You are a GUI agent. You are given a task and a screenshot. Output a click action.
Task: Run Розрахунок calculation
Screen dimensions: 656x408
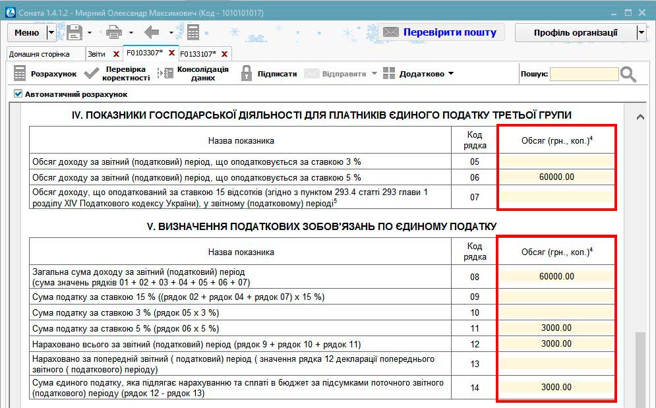(x=45, y=74)
